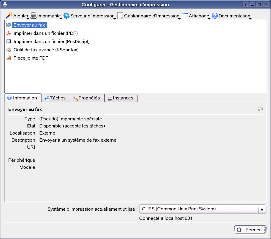The width and height of the screenshot is (271, 239).
Task: Click the Disponible (accepte les tâches) state value
Action: [72, 126]
